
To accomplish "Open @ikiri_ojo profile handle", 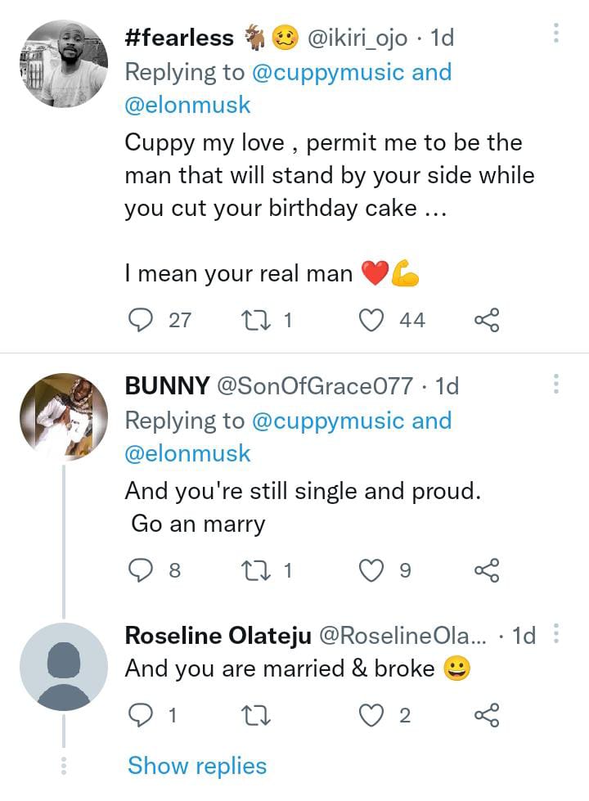I will pos(357,38).
